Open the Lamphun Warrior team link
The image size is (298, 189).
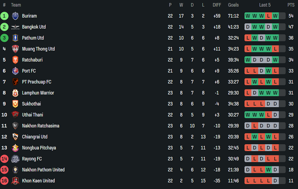[x=38, y=93]
